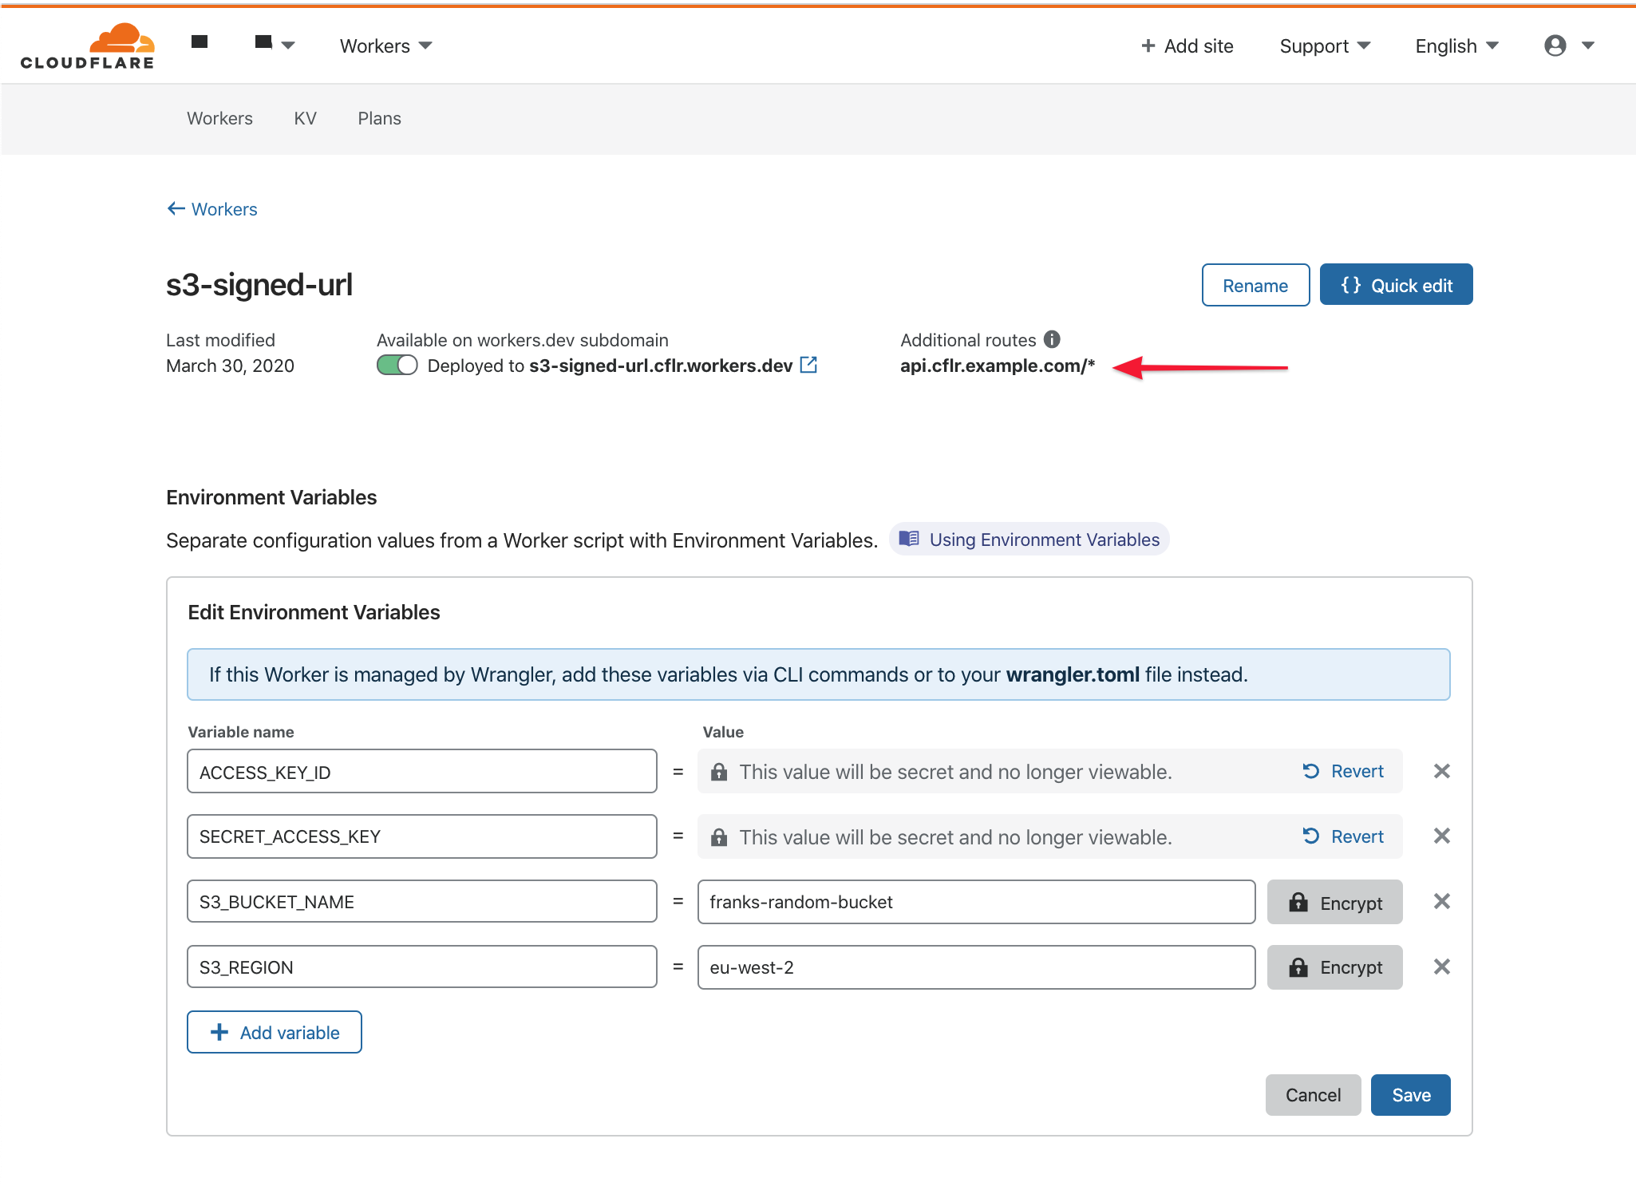Click the Cloudflare logo
Image resolution: width=1636 pixels, height=1186 pixels.
[x=88, y=46]
